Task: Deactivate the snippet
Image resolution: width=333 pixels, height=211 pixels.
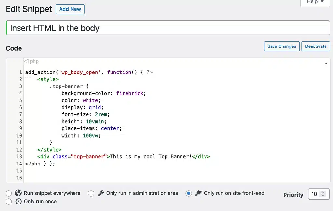Action: (315, 46)
